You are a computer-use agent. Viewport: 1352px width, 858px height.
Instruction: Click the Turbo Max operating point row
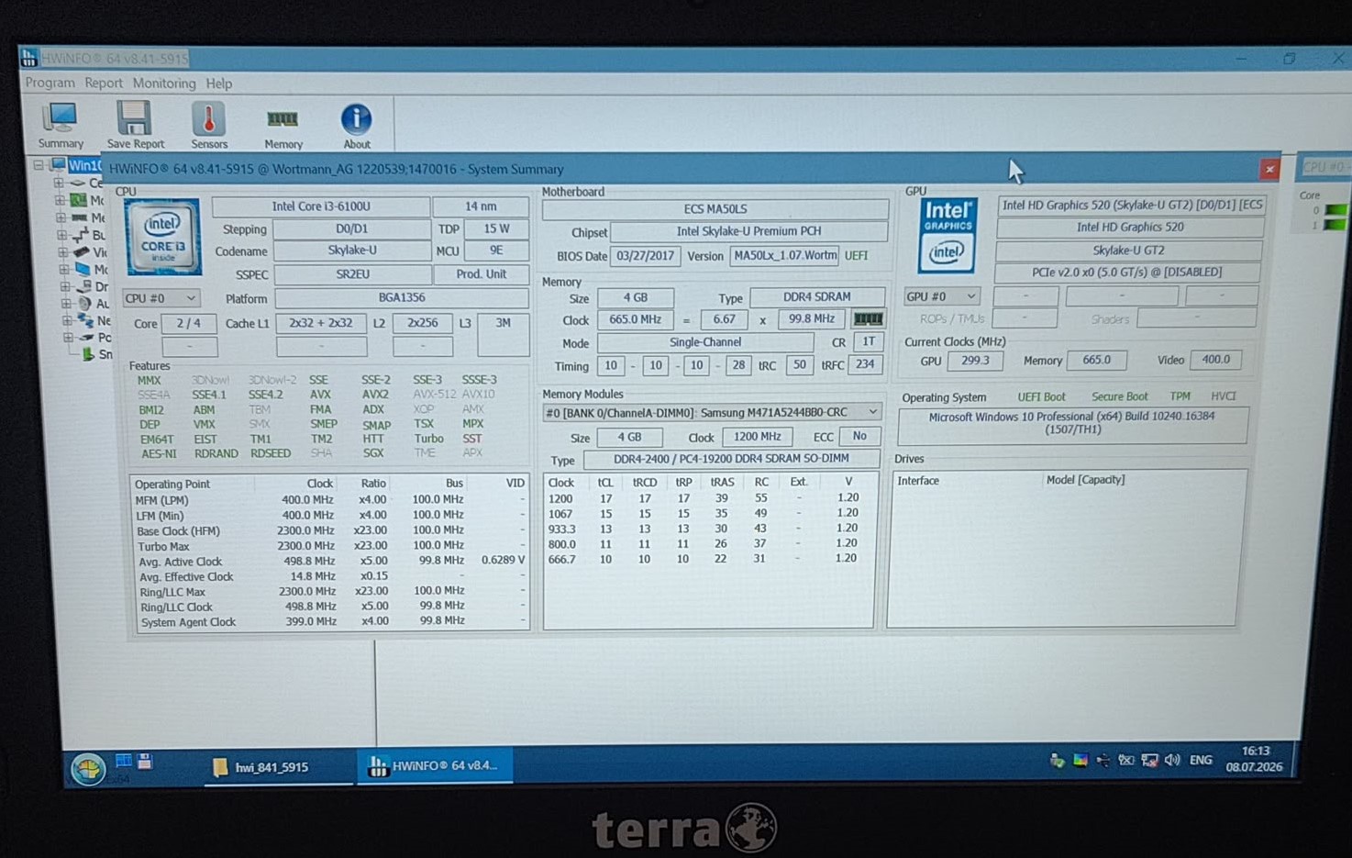(x=330, y=546)
